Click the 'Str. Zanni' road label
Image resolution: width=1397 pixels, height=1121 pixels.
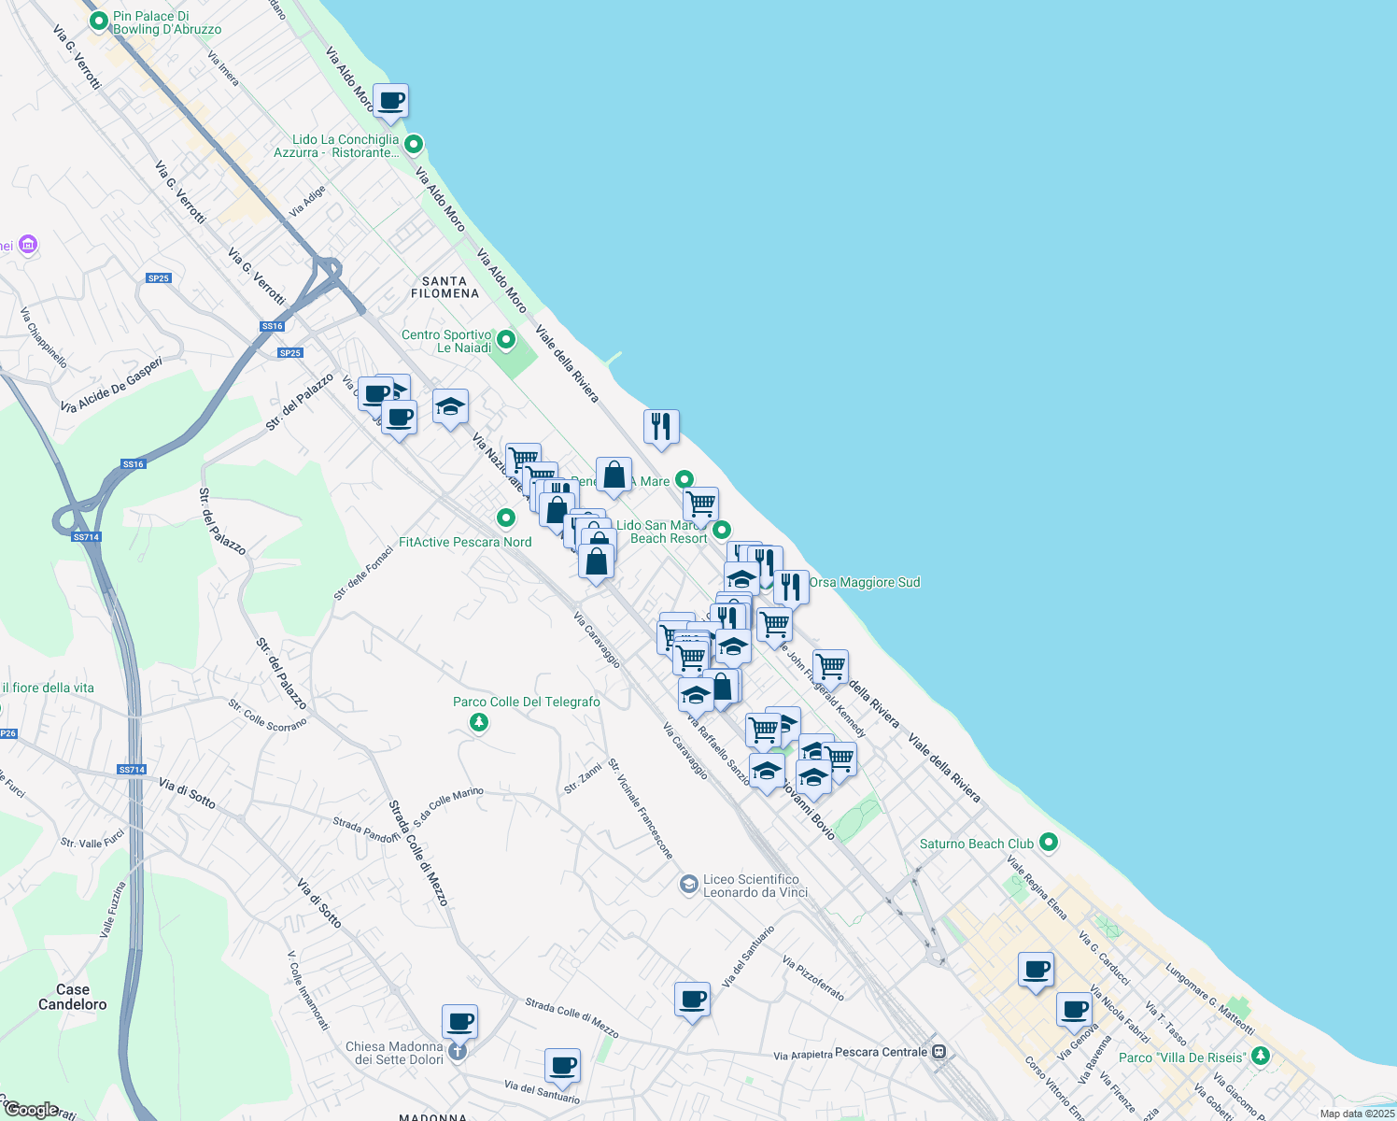[x=584, y=778]
